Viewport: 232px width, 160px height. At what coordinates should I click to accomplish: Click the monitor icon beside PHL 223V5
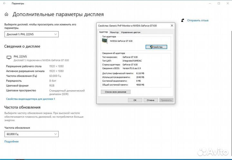point(9,58)
